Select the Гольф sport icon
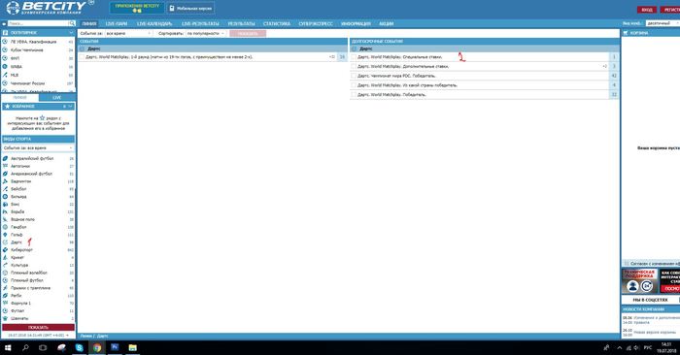 pos(5,235)
